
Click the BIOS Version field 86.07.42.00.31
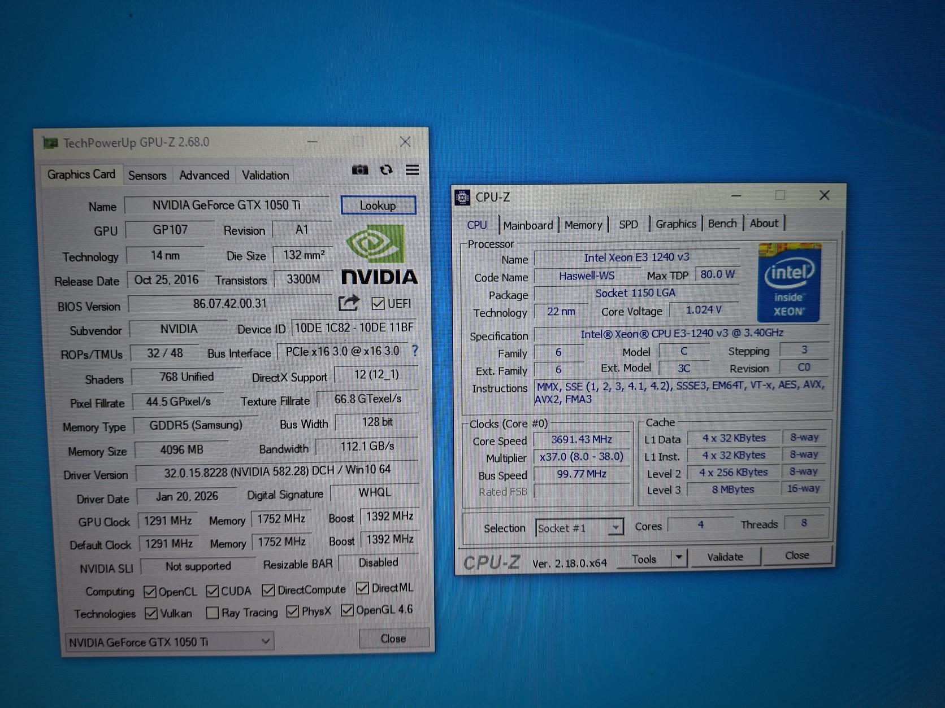pos(230,304)
